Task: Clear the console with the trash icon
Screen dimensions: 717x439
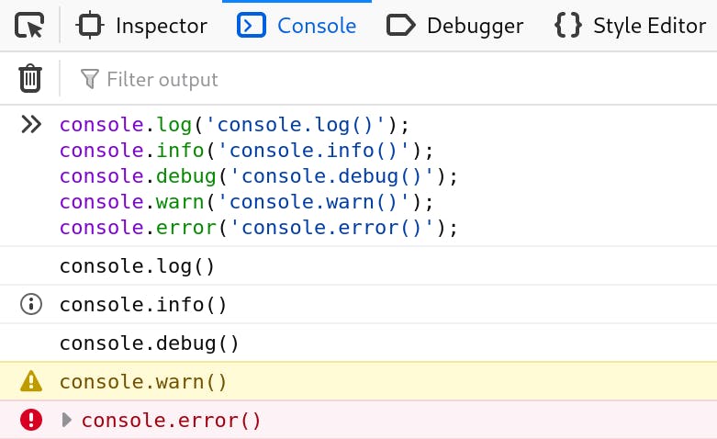Action: pos(30,79)
